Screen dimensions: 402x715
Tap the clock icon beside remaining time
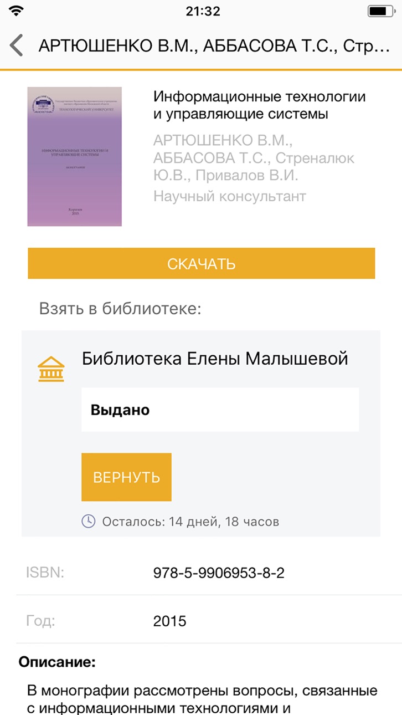point(89,521)
